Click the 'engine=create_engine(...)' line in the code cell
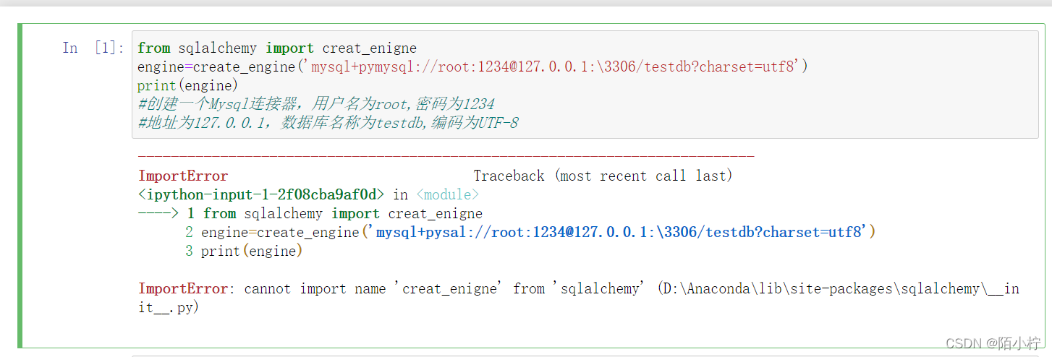 click(472, 67)
